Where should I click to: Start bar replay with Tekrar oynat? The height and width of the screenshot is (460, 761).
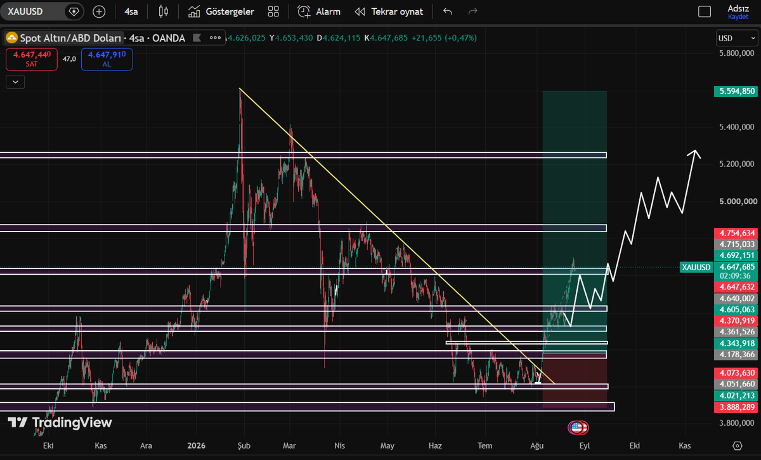389,11
